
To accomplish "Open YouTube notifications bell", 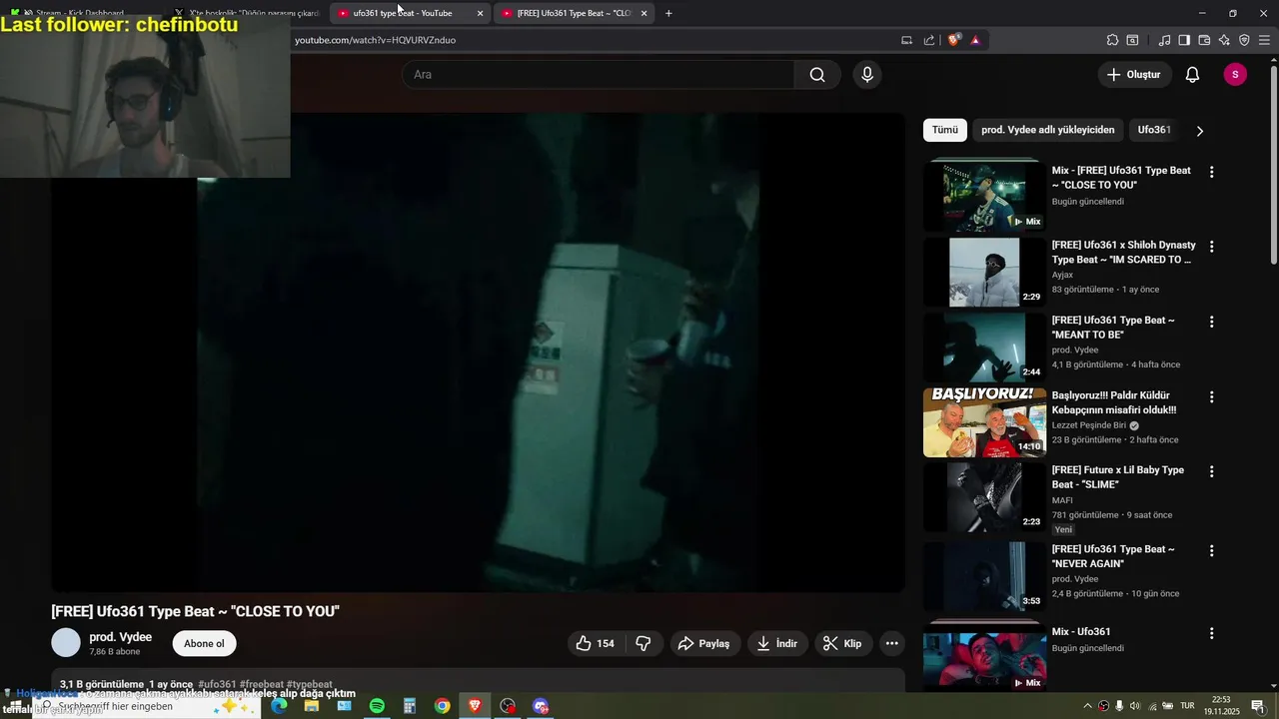I will [x=1192, y=75].
